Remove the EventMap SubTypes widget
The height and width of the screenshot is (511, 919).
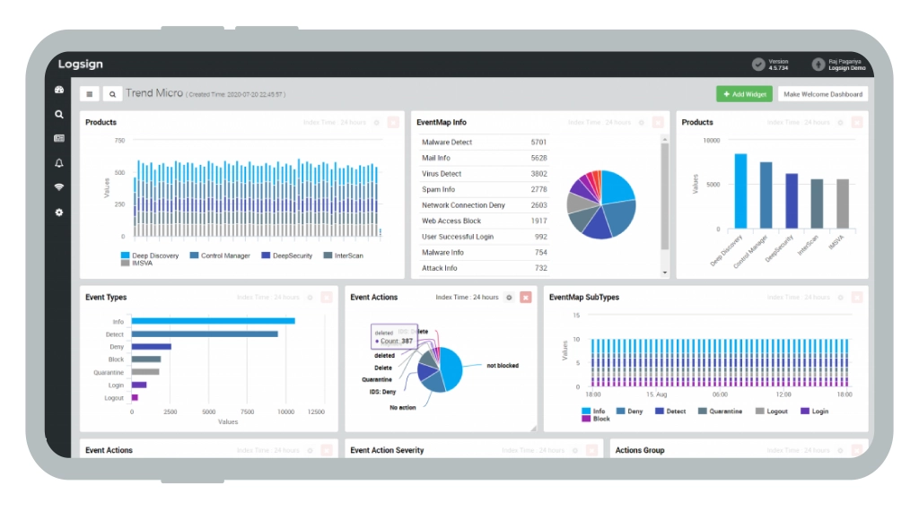coord(857,298)
